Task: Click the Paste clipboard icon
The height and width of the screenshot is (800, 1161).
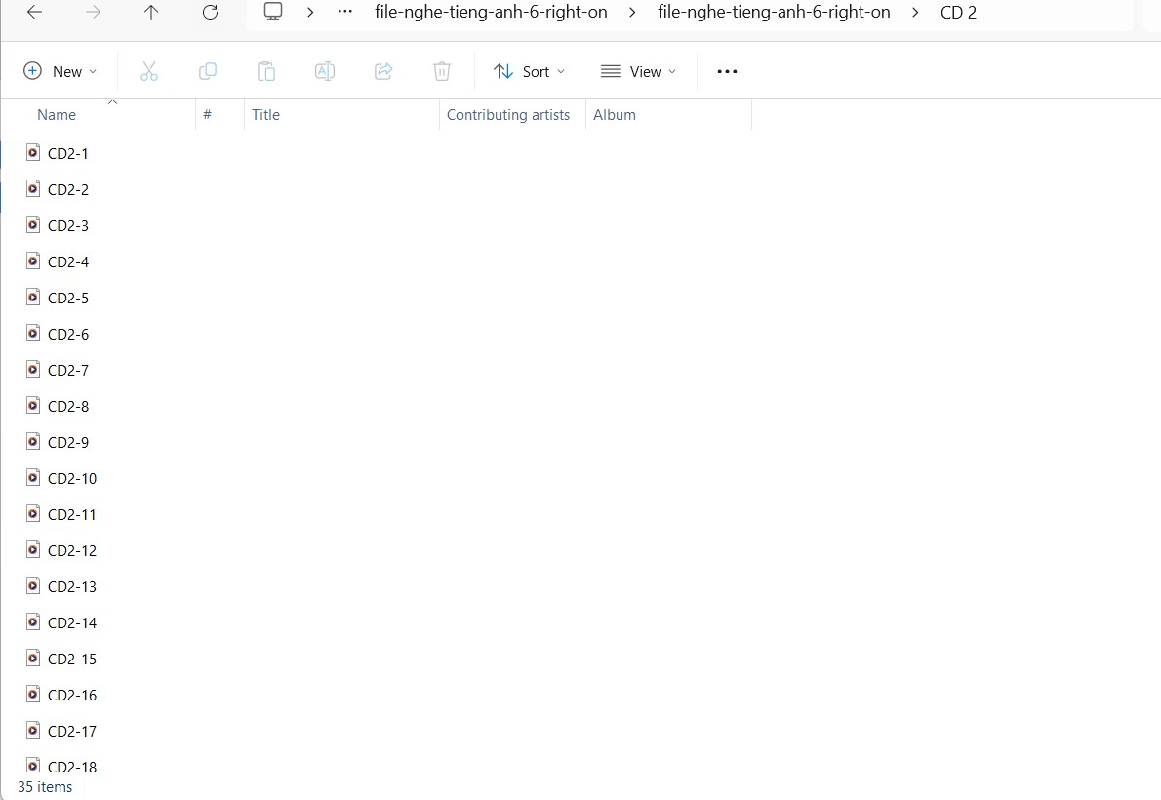Action: (x=265, y=71)
